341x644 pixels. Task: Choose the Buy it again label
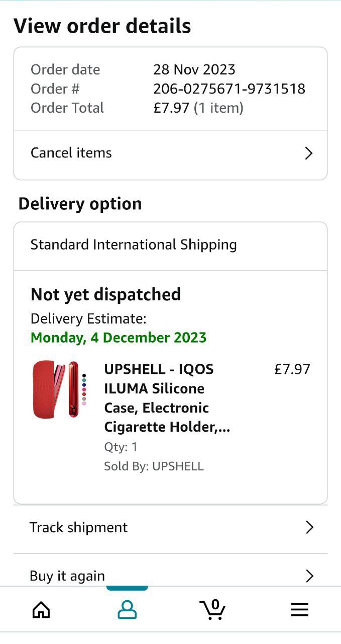67,576
